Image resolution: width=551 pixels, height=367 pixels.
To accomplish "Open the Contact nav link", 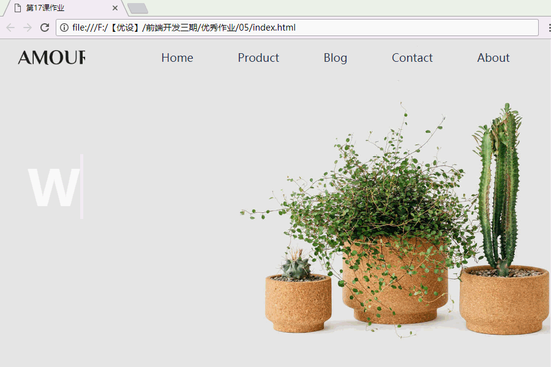I will tap(412, 57).
